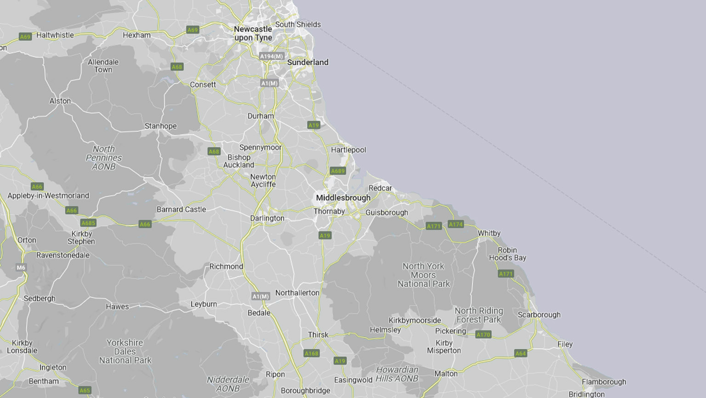Click the A194(M) road shield

coord(271,56)
